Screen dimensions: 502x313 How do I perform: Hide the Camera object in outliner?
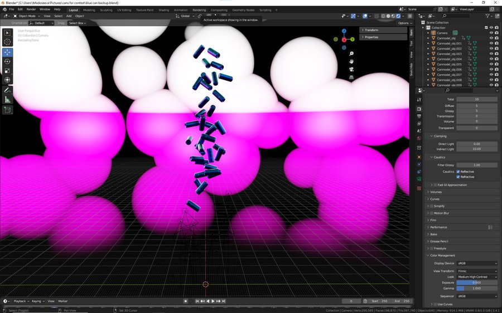(x=491, y=33)
